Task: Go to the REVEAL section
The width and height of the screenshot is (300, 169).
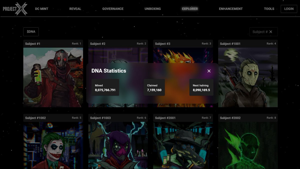Action: [x=75, y=9]
